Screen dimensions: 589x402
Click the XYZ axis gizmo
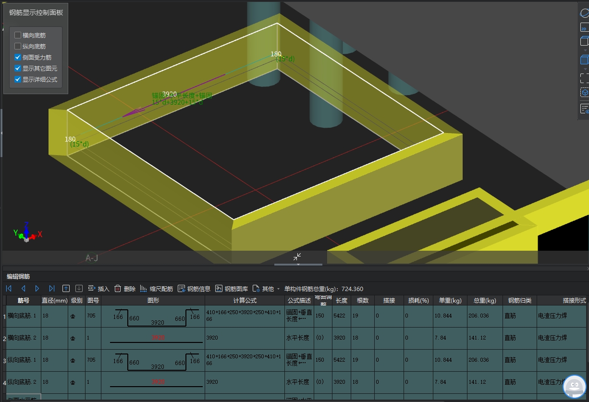pos(27,232)
